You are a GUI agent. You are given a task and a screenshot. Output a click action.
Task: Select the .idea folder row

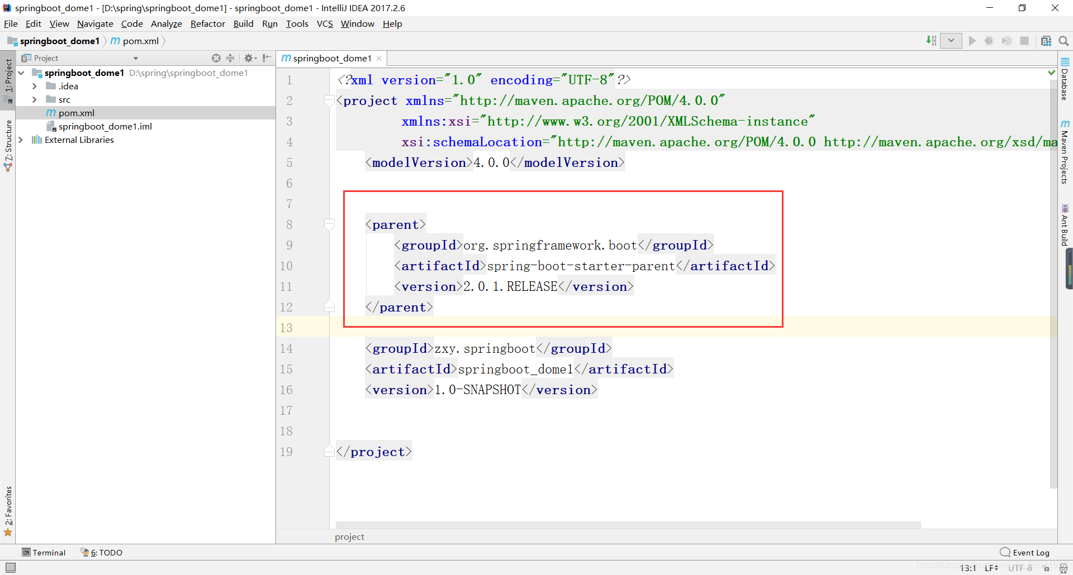(x=145, y=86)
